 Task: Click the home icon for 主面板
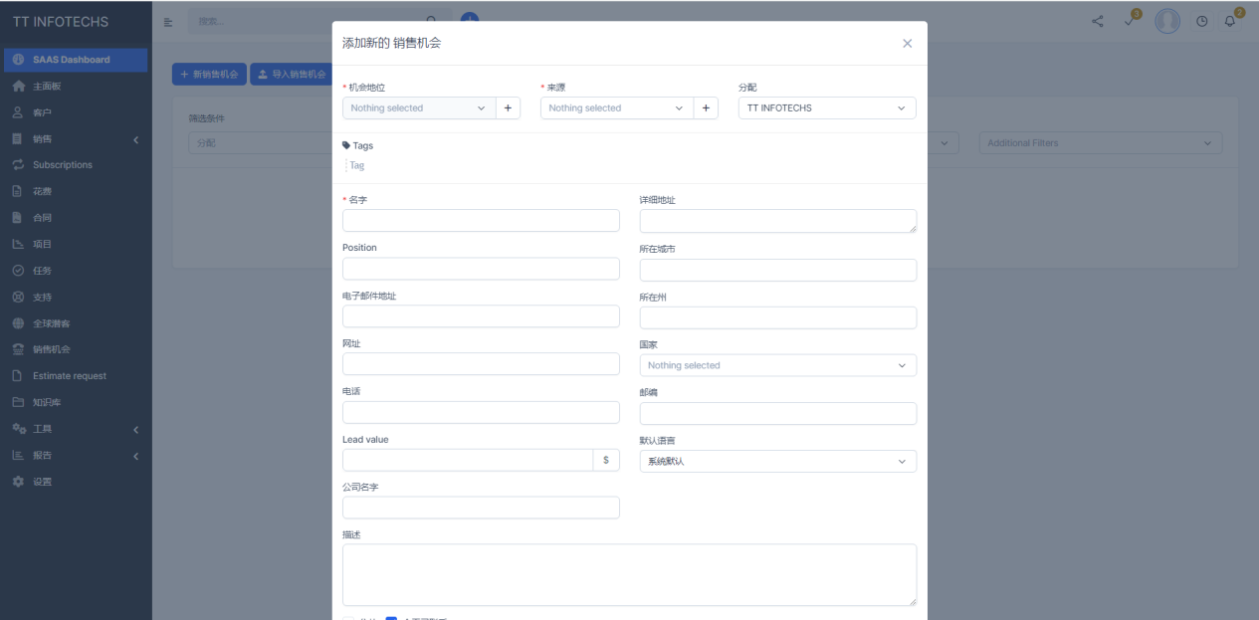coord(18,87)
